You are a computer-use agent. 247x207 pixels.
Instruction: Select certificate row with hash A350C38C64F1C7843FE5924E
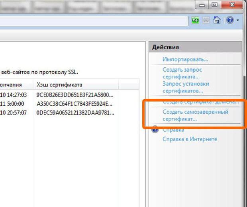tap(75, 104)
